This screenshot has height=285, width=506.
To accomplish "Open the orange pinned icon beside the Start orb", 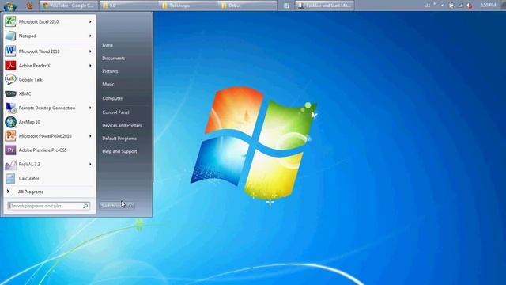I will (x=29, y=6).
